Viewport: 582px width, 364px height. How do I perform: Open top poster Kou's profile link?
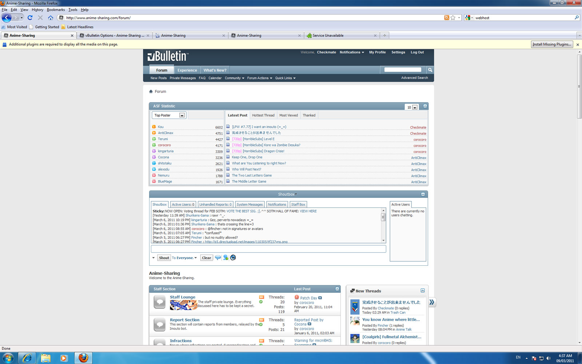[x=161, y=127]
